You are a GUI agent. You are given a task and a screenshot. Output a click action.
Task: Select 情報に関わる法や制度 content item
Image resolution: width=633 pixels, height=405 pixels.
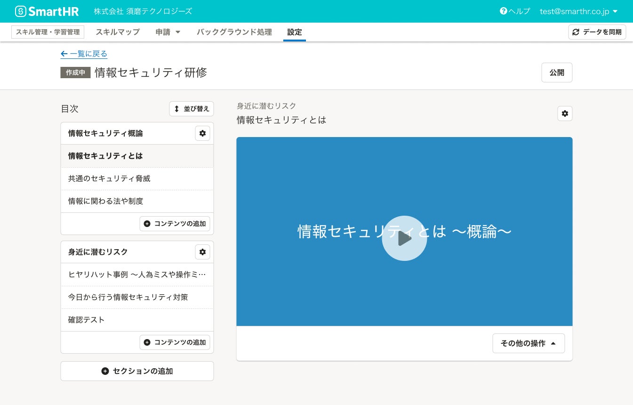[137, 201]
